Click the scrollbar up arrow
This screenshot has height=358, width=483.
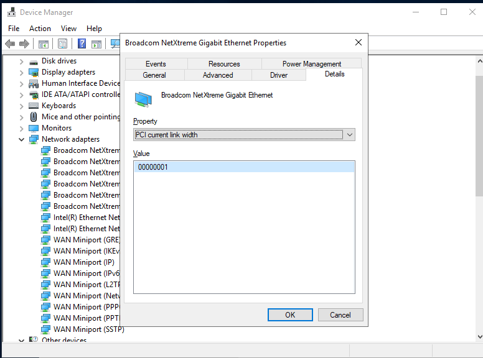(480, 61)
